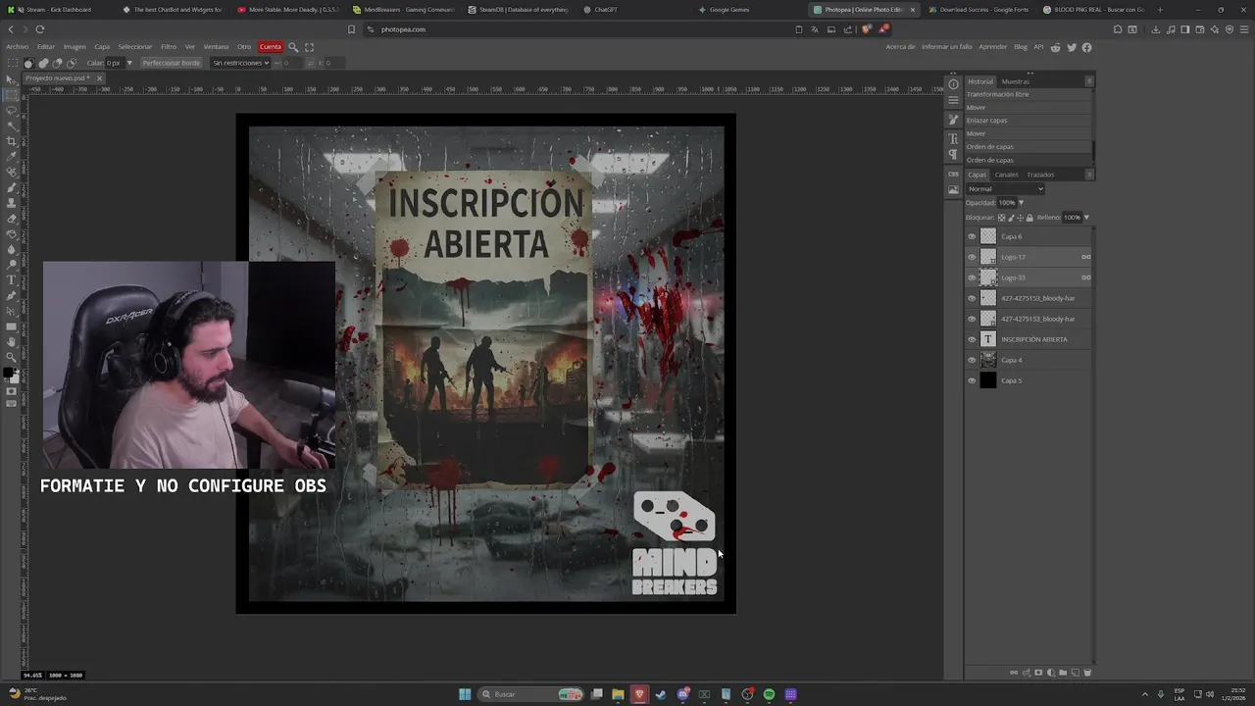Click the Cuenta button
This screenshot has height=706, width=1255.
click(x=271, y=47)
